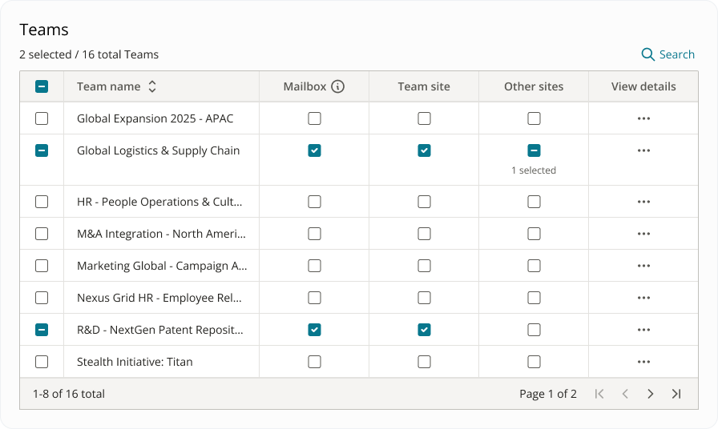
Task: Toggle Other sites for Global Logistics & Supply Chain
Action: click(x=534, y=150)
